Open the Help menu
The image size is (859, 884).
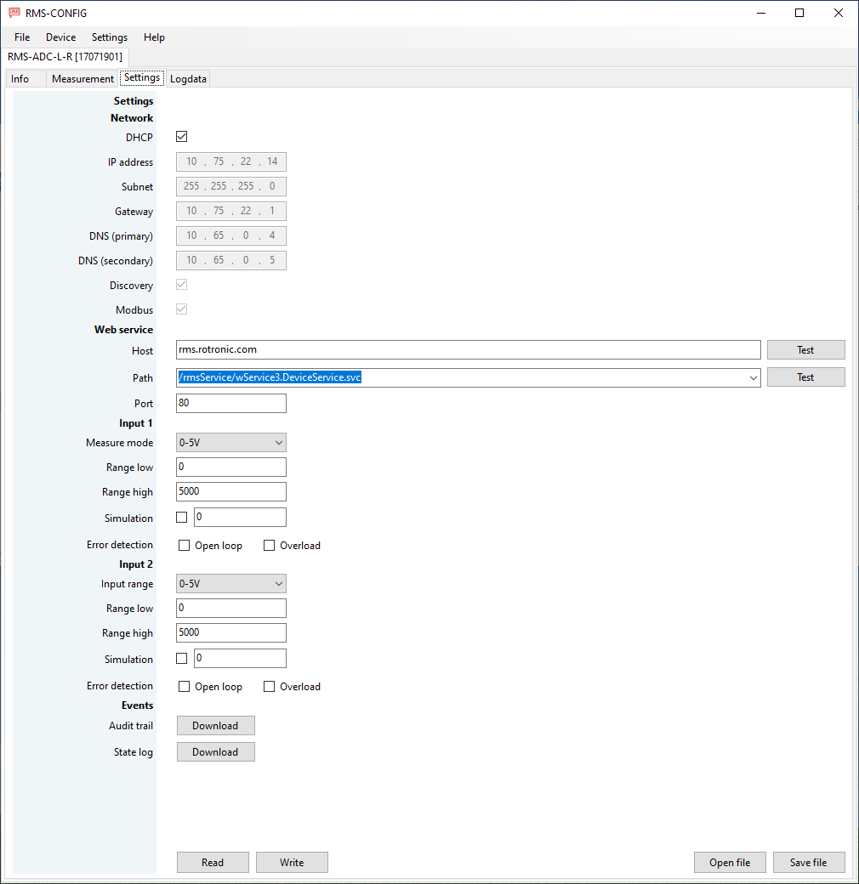154,37
